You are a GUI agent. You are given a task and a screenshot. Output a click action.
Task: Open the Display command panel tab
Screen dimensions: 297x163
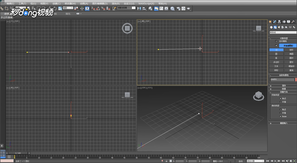pos(288,22)
